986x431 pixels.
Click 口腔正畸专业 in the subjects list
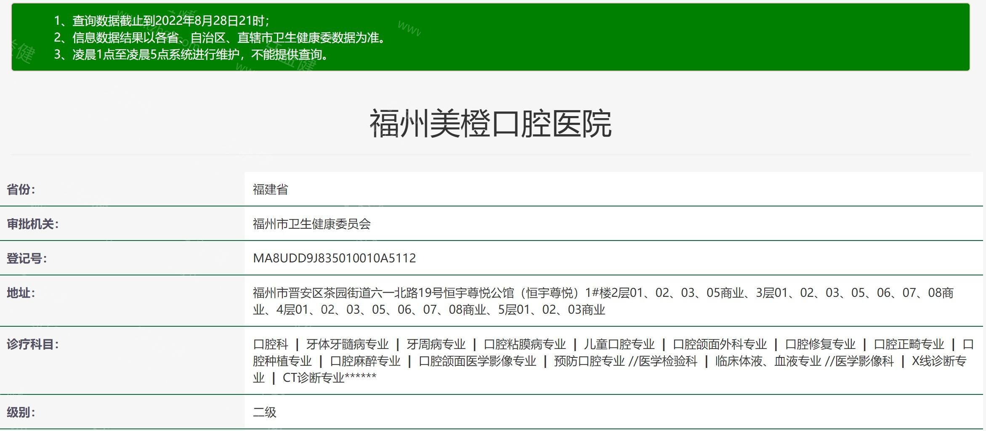pyautogui.click(x=909, y=344)
